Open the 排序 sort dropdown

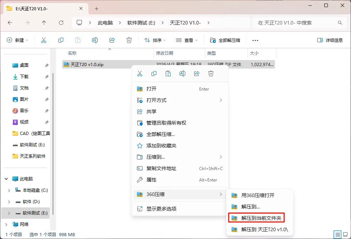pos(155,40)
